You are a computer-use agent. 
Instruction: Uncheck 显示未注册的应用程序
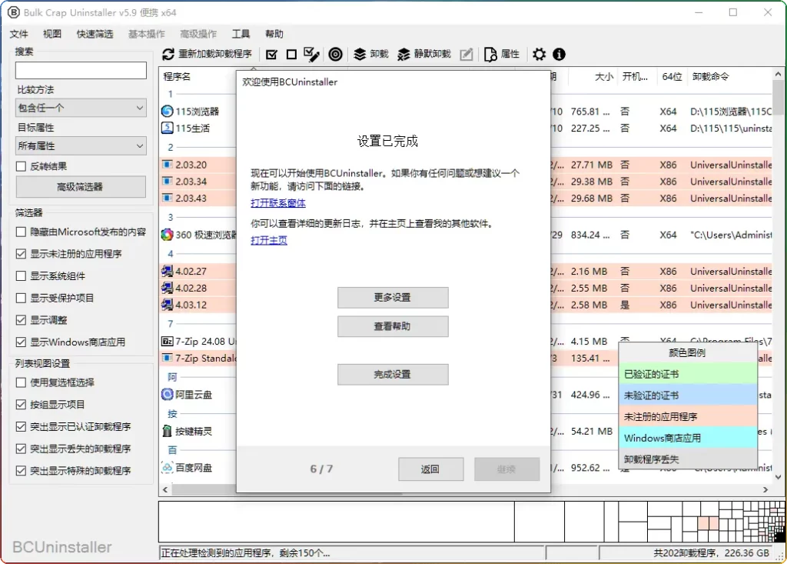(21, 254)
